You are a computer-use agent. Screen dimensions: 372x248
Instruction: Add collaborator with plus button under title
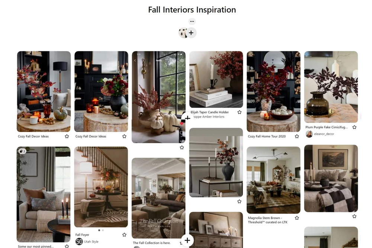point(191,33)
